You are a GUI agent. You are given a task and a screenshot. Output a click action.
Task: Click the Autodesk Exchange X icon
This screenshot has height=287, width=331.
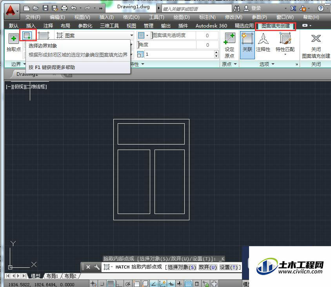[293, 9]
